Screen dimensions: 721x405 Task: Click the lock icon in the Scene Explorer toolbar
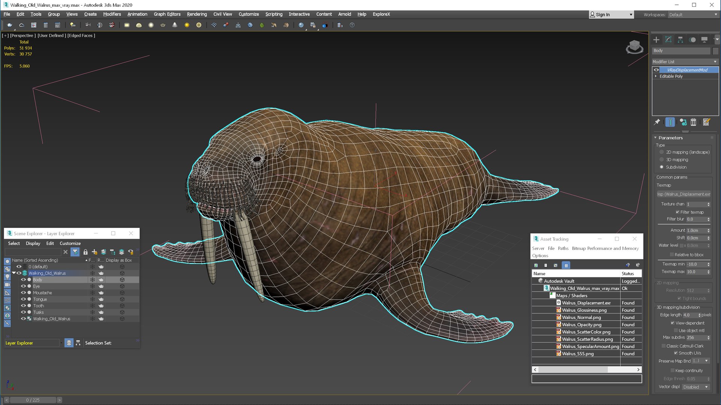pyautogui.click(x=85, y=252)
